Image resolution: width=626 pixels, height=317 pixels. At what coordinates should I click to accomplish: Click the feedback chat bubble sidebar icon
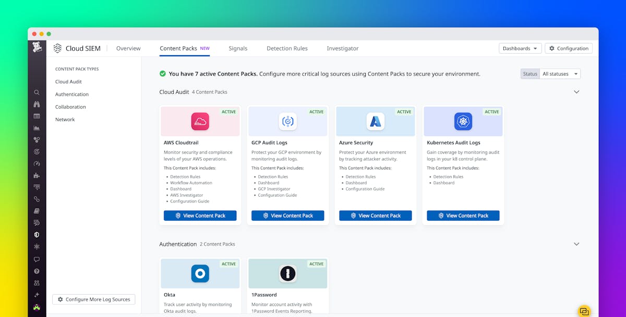point(37,259)
